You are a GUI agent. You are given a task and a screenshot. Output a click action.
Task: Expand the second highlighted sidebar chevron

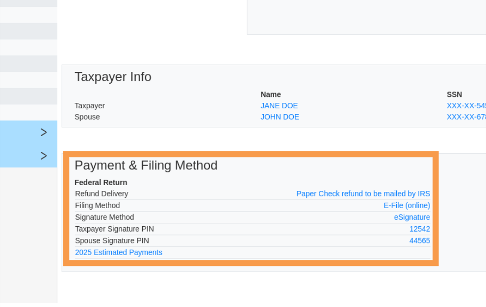[x=43, y=156]
